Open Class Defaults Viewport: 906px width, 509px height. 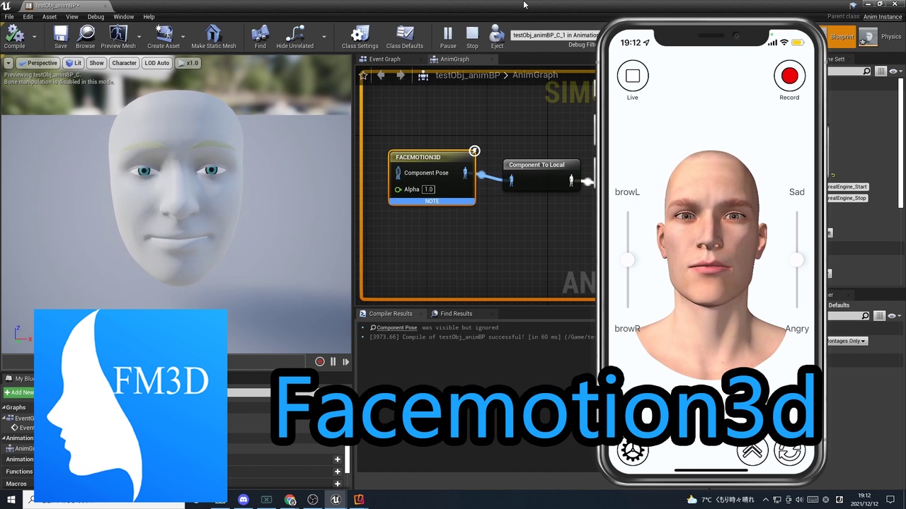pyautogui.click(x=405, y=37)
